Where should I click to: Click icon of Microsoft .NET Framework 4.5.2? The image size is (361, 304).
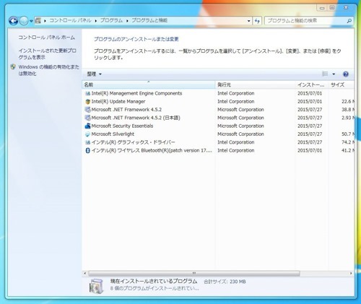pos(87,110)
